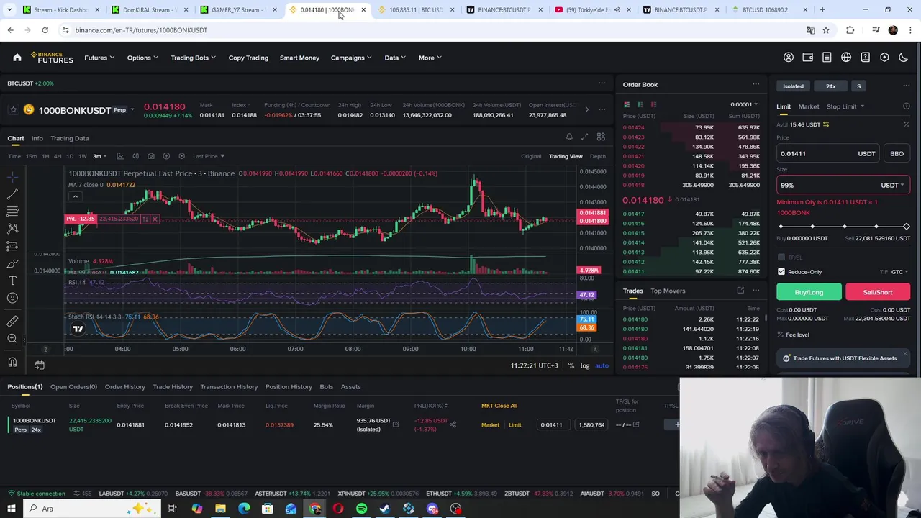The height and width of the screenshot is (518, 921).
Task: Switch chart to Original view
Action: click(531, 156)
